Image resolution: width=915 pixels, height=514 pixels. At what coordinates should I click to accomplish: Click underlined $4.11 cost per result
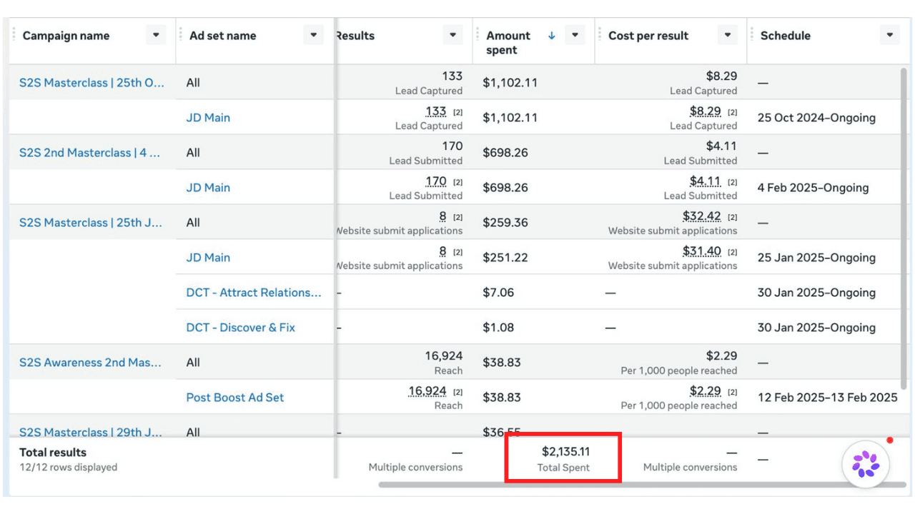tap(706, 181)
